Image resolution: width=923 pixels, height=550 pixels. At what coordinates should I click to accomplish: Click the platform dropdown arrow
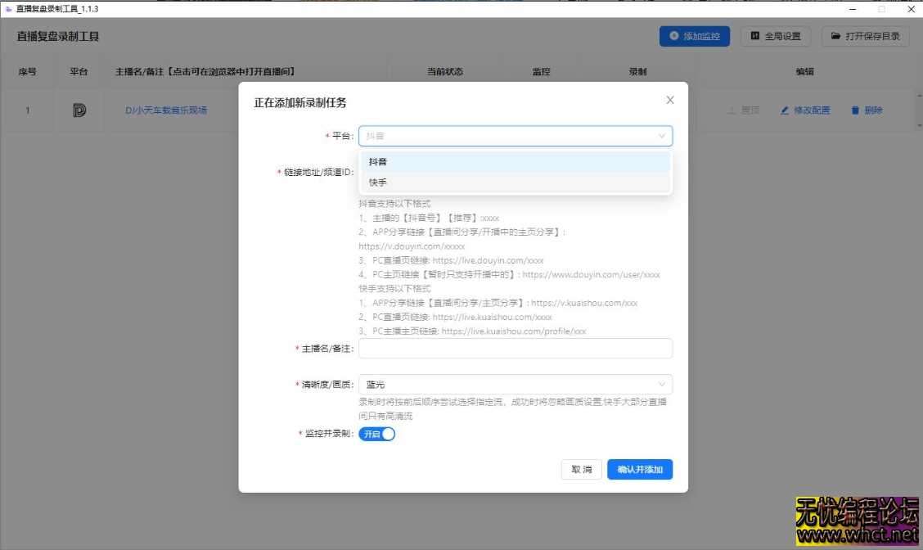coord(661,136)
